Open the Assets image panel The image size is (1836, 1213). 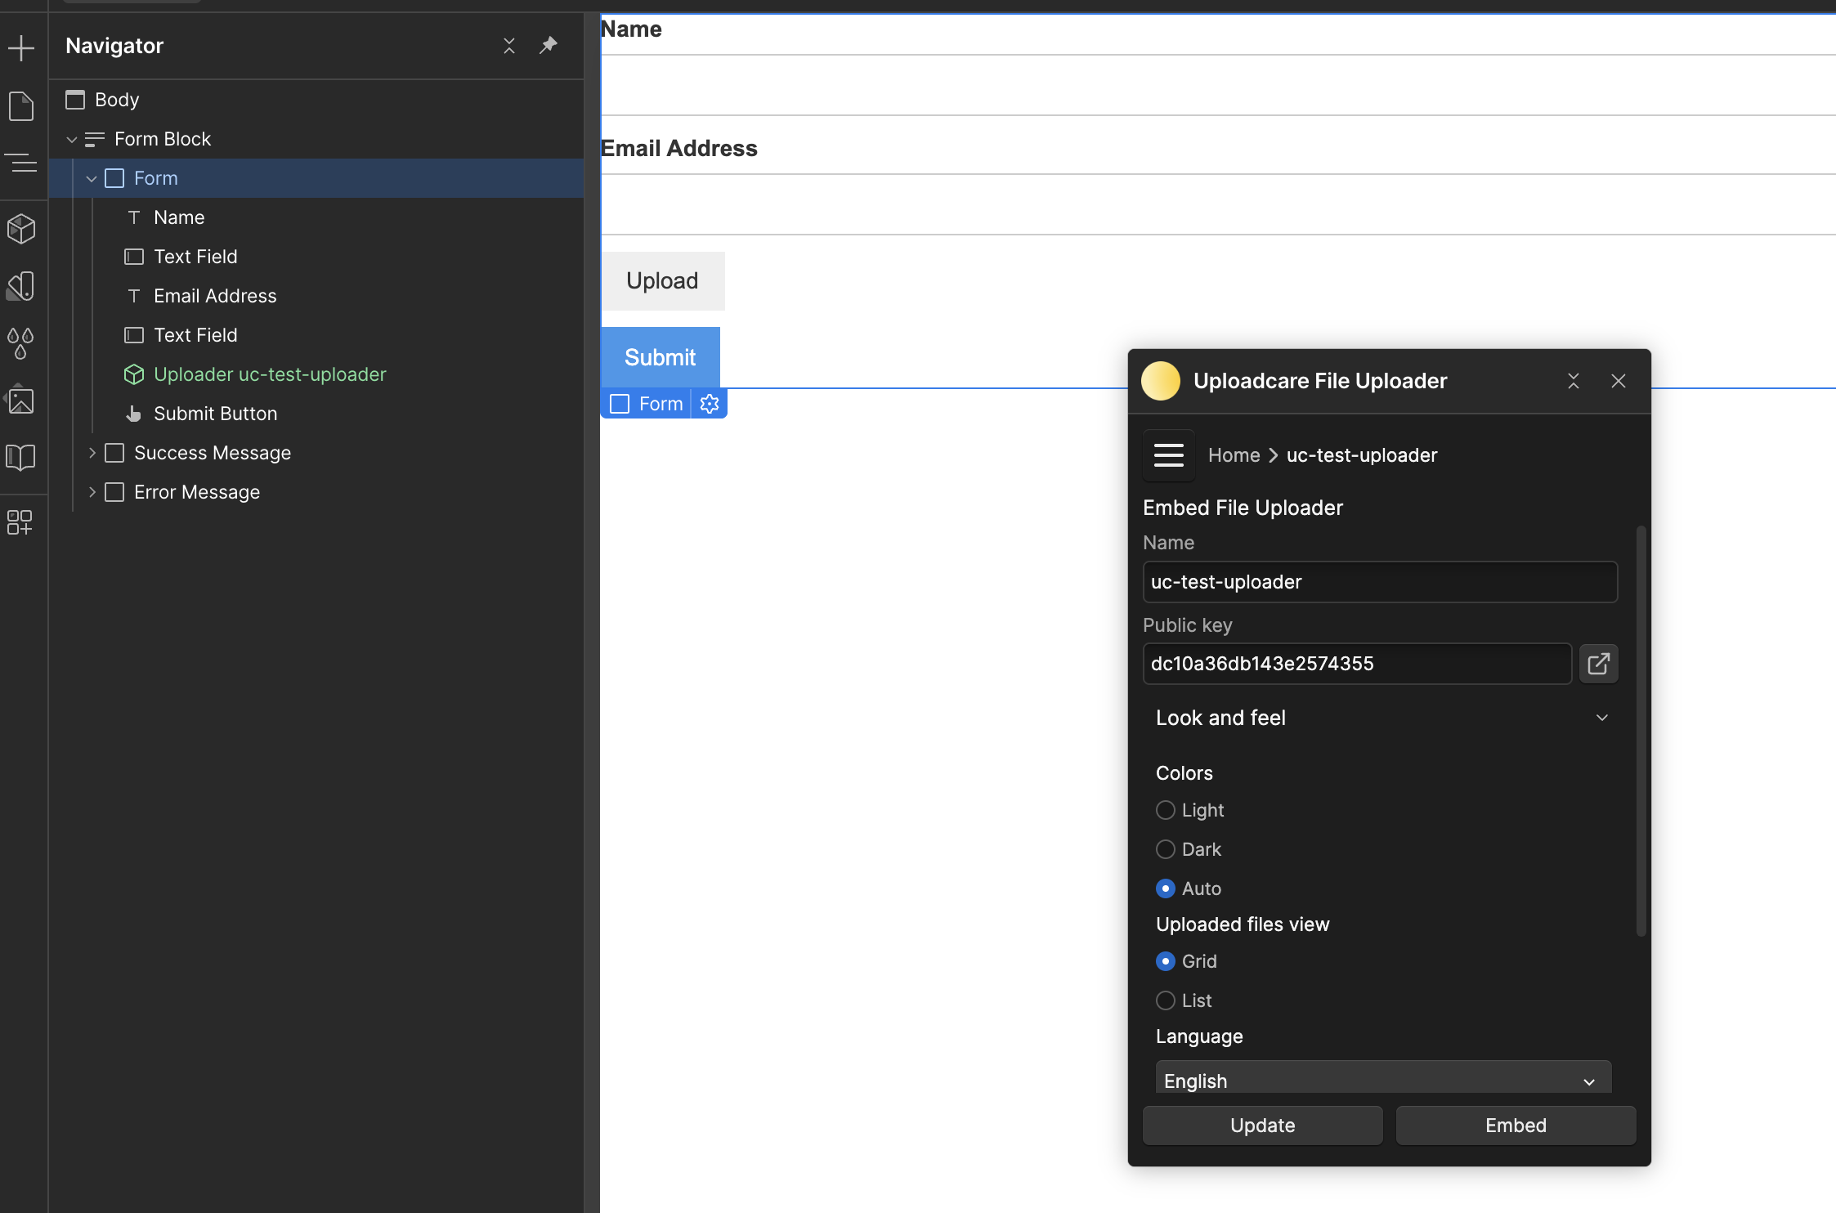[x=21, y=401]
